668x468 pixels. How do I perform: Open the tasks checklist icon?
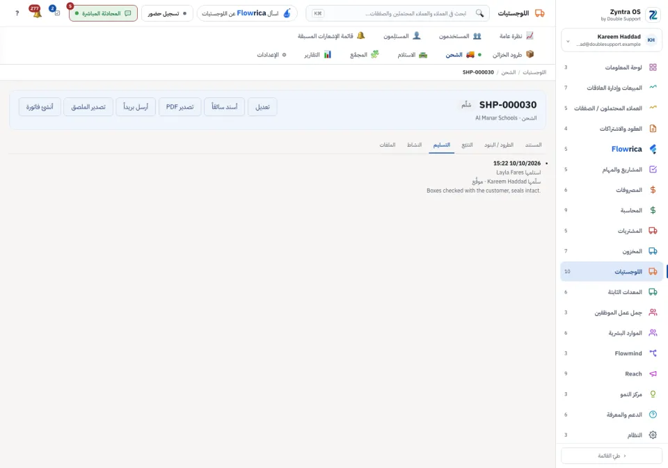click(x=56, y=12)
